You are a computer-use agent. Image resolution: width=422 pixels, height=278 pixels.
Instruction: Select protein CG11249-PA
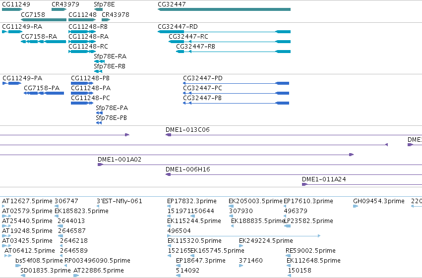(12, 83)
